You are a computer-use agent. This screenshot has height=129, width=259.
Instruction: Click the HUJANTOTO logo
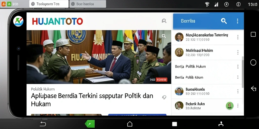point(57,21)
